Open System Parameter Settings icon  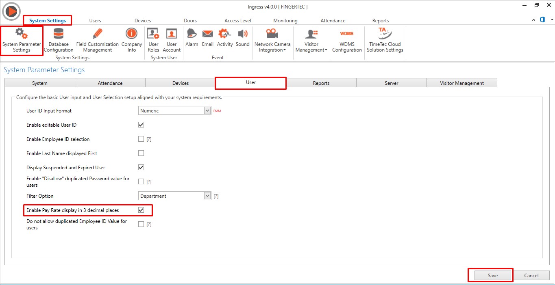pos(22,40)
